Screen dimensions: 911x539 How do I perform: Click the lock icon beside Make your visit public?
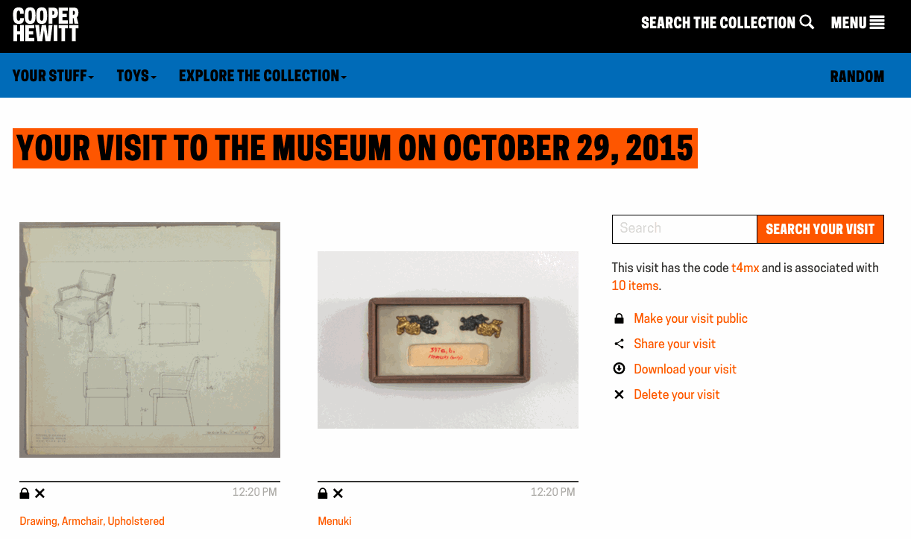[x=619, y=319]
